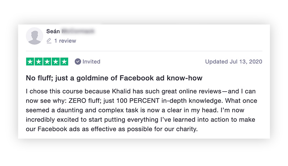This screenshot has height=166, width=288.
Task: View the reviewer's 1 review count
Action: coord(65,41)
